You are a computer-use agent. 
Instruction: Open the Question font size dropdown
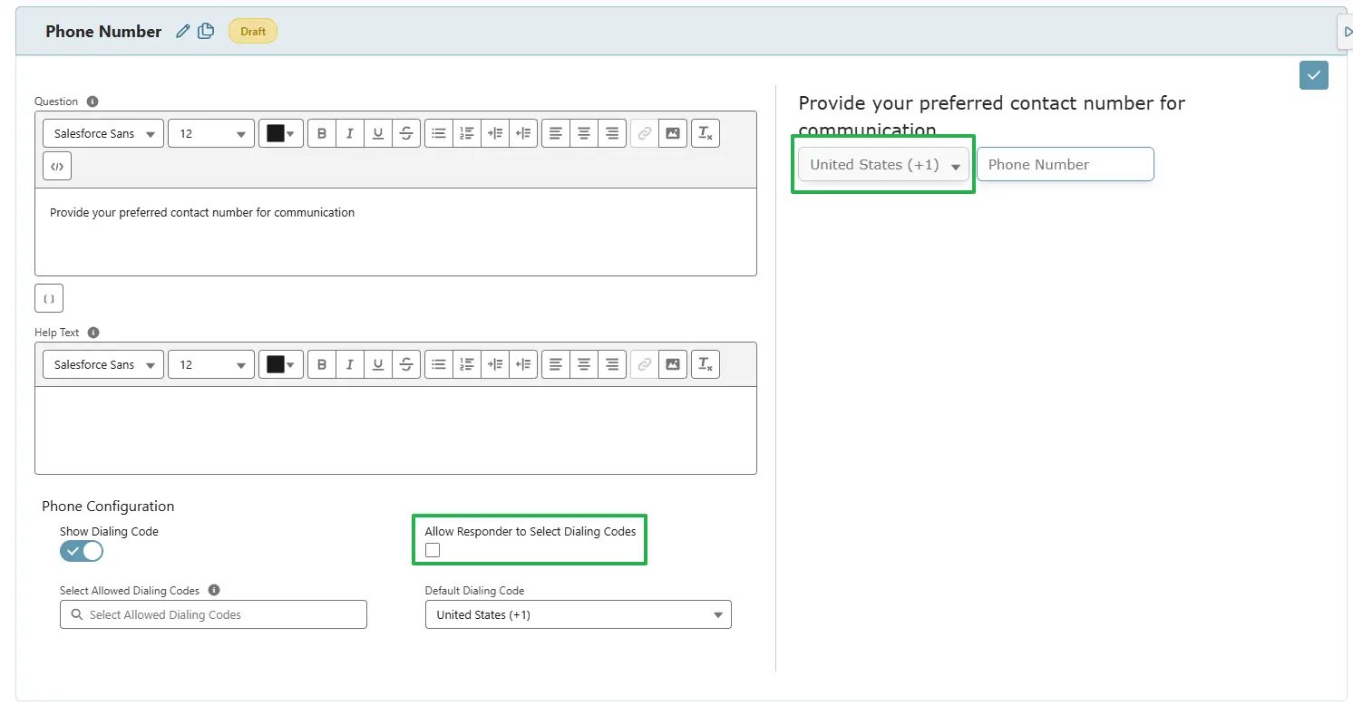coord(211,133)
